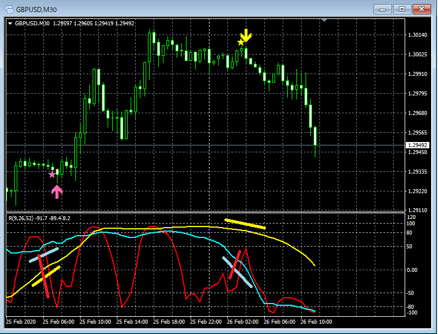Click the indicator scale value 120
The width and height of the screenshot is (438, 334).
[x=412, y=217]
